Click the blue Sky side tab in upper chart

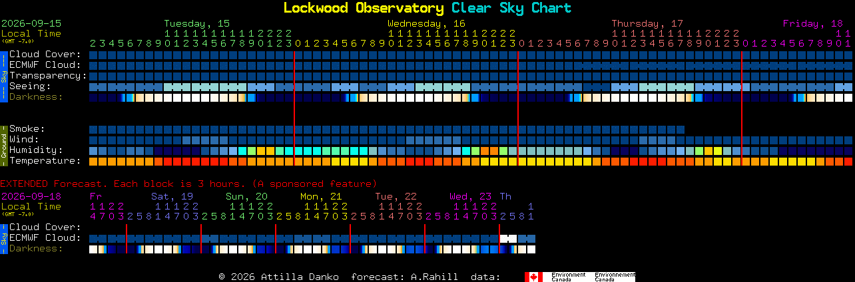(x=3, y=75)
